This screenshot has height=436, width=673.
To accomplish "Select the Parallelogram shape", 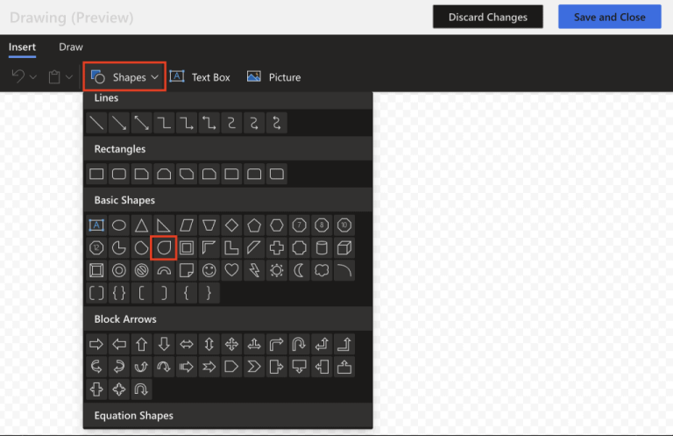I will pyautogui.click(x=187, y=225).
